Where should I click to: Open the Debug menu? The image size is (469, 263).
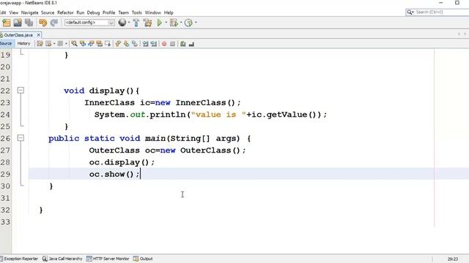93,12
